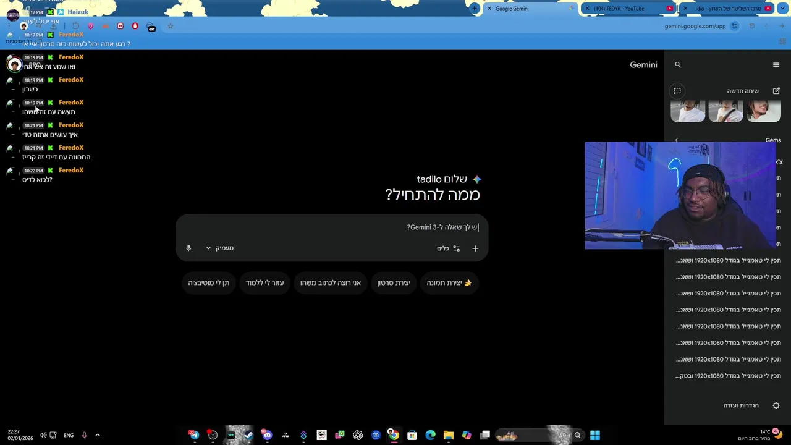Open the last chat ending 1920x1080 ובטק

click(729, 376)
